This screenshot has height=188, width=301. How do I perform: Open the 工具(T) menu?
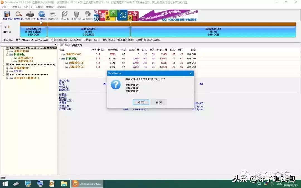[39, 7]
